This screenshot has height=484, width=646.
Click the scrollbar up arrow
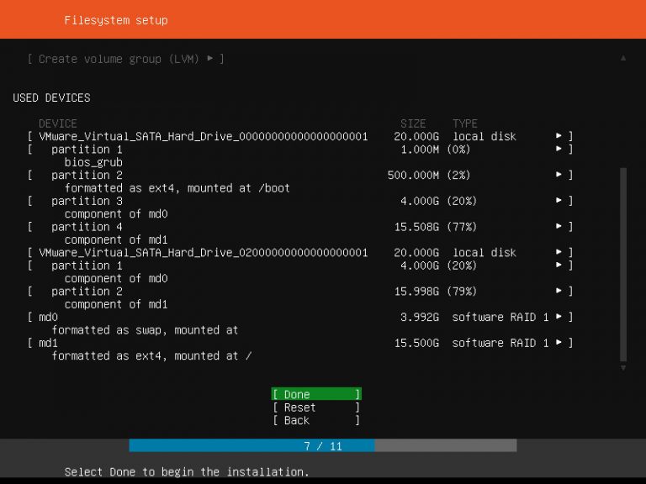click(x=623, y=58)
